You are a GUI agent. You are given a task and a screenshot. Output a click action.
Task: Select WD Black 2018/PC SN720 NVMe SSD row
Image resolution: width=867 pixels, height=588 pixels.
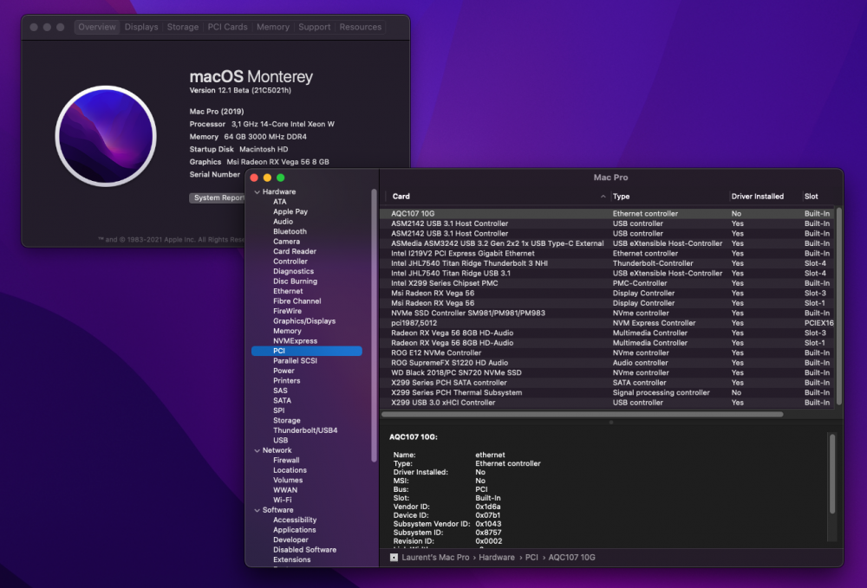click(x=609, y=372)
